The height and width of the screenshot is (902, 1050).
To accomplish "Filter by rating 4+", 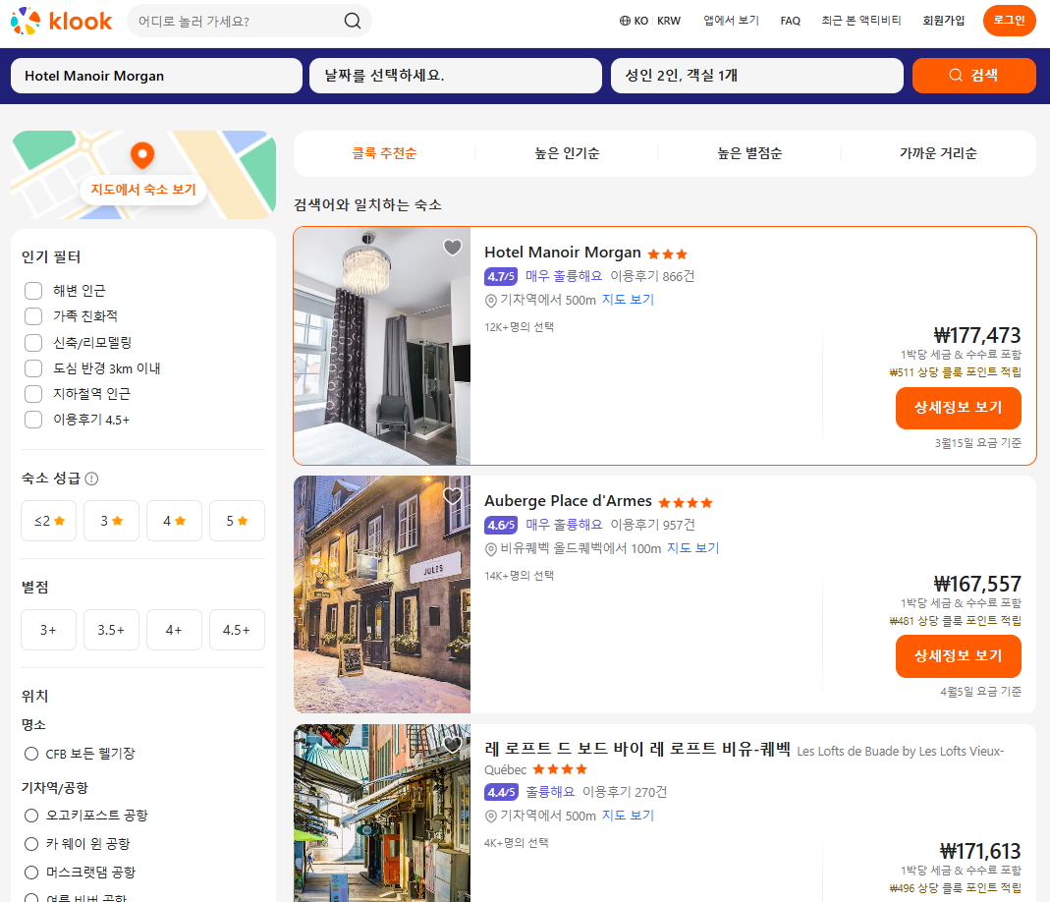I will [174, 630].
